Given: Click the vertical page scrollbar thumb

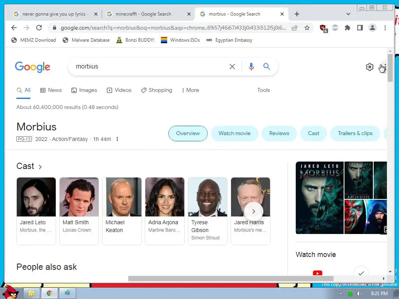Looking at the screenshot, I should point(390,68).
